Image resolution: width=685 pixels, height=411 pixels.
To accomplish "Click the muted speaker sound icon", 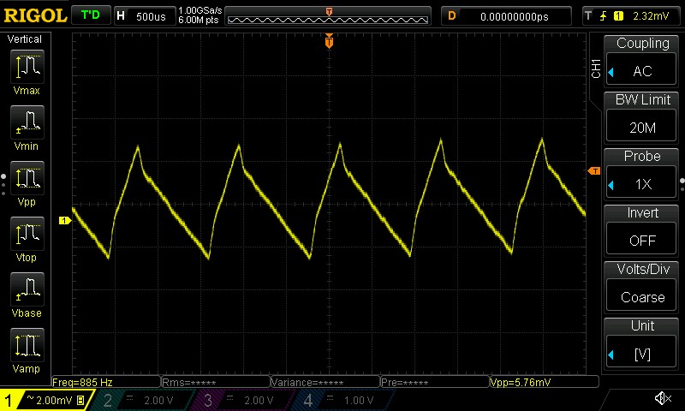I will coord(663,398).
